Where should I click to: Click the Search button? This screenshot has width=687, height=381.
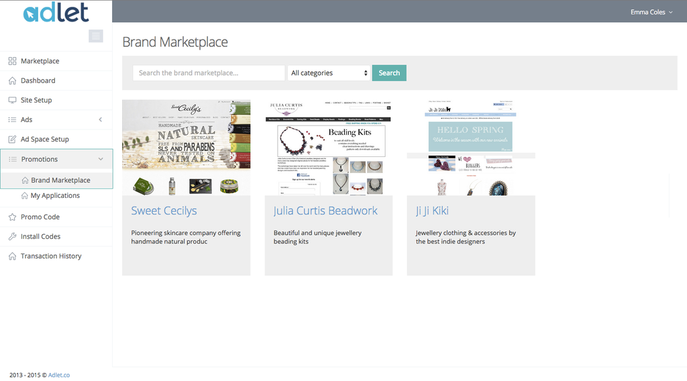[x=389, y=72]
